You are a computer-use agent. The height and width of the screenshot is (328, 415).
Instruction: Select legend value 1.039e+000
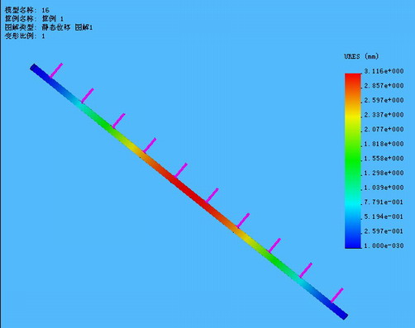click(x=384, y=188)
